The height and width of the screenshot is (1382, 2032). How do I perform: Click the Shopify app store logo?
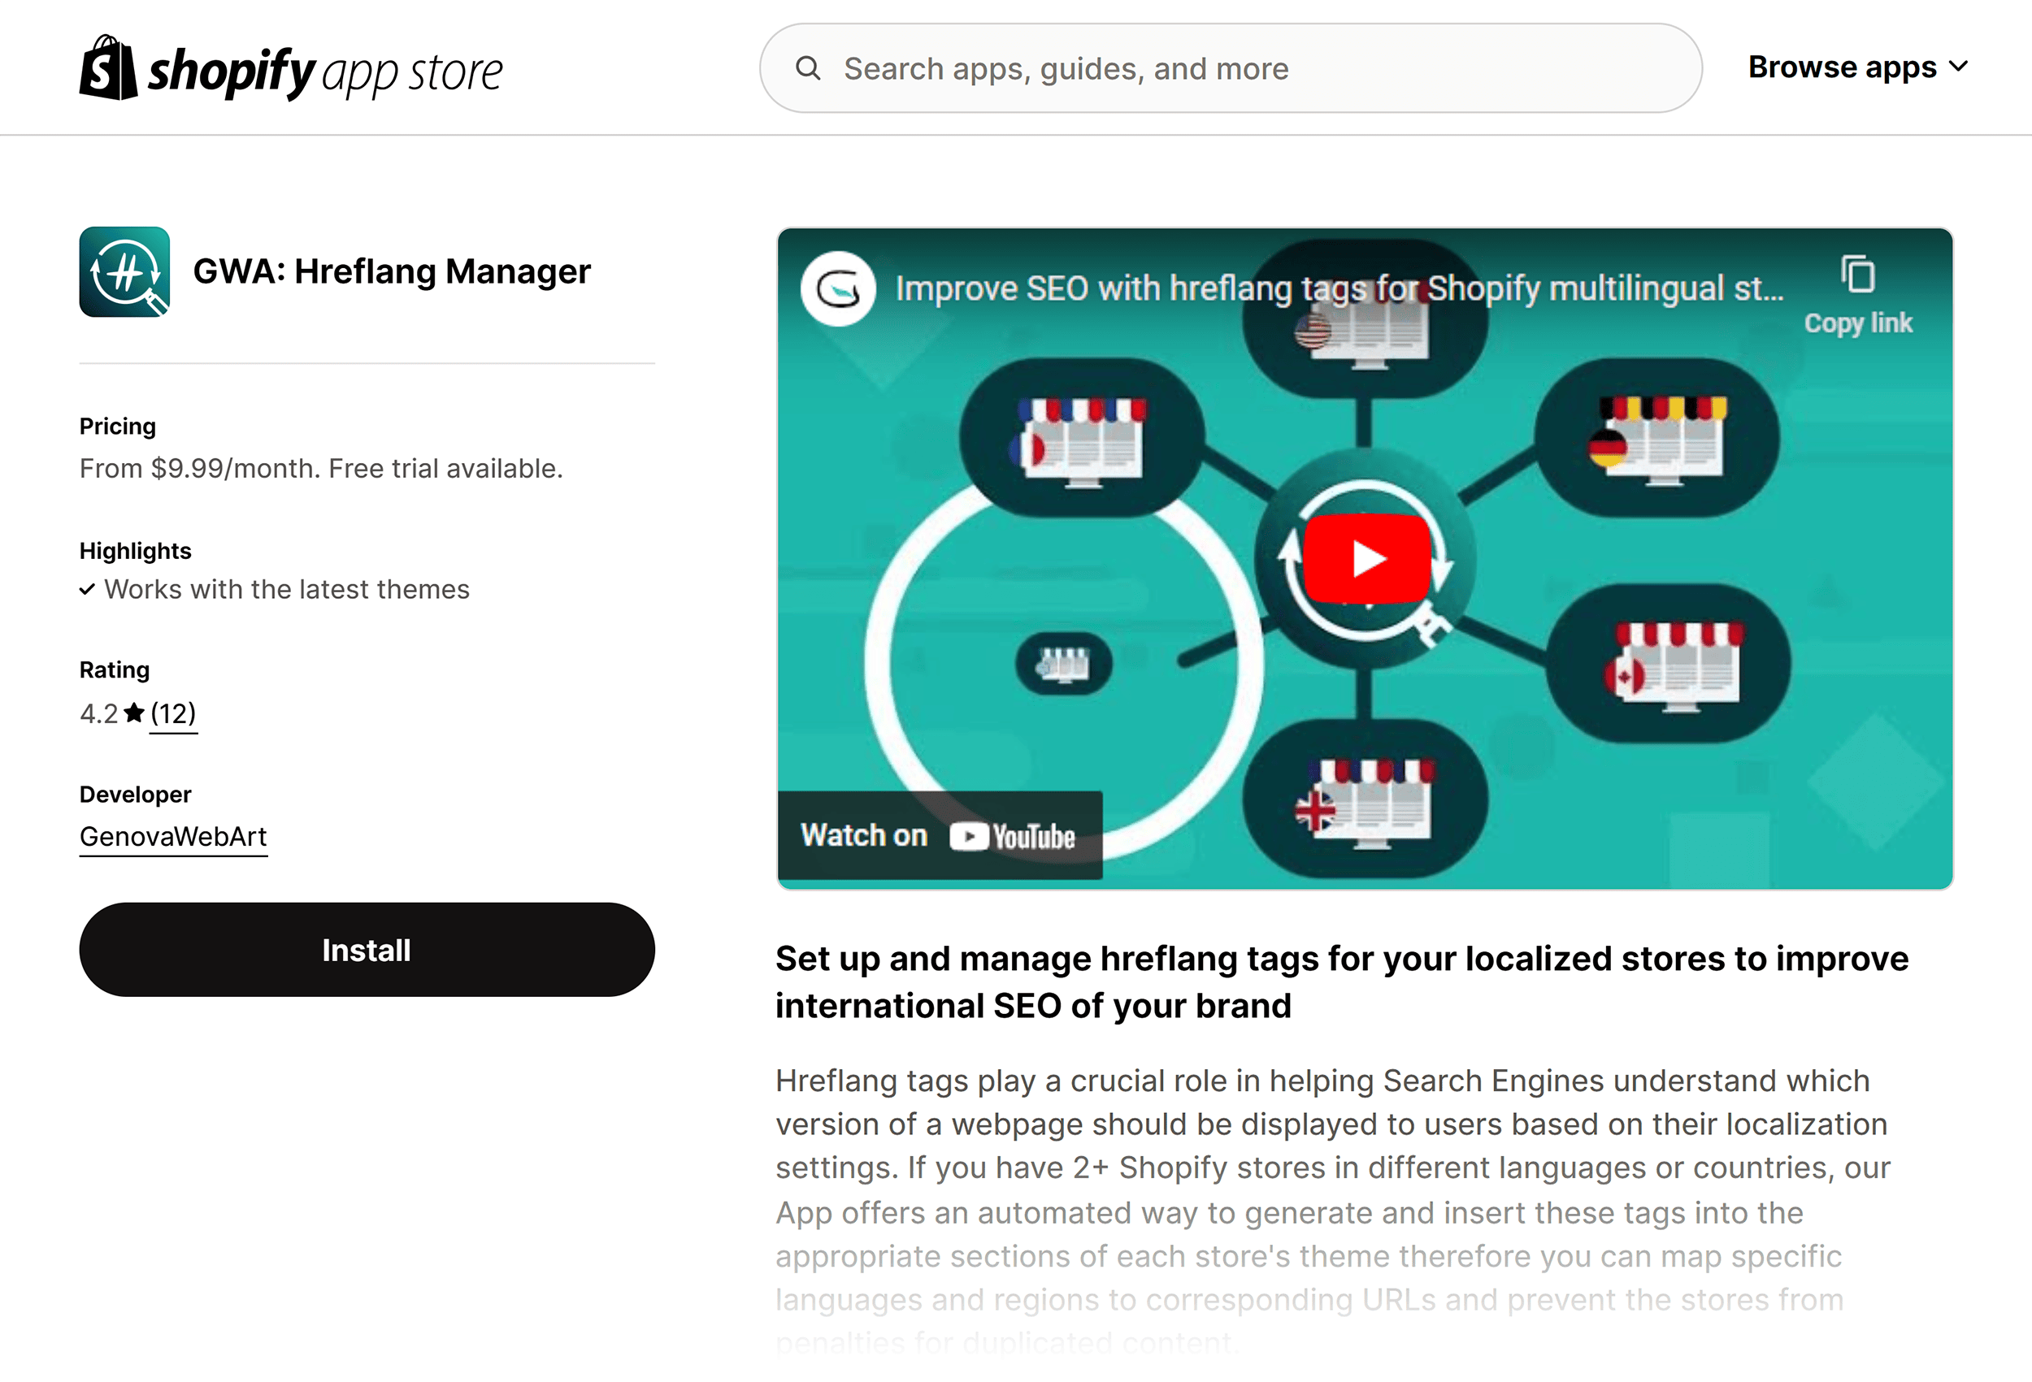click(290, 68)
